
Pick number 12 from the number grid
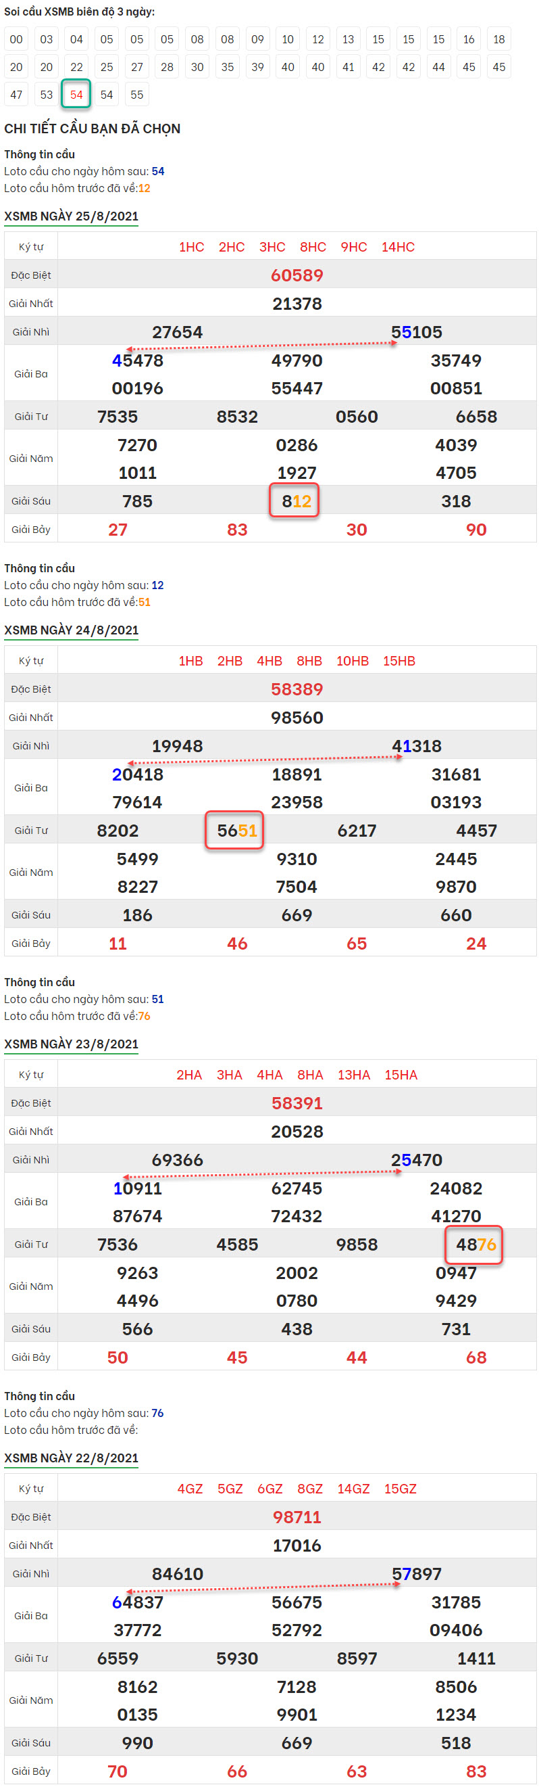[x=318, y=39]
